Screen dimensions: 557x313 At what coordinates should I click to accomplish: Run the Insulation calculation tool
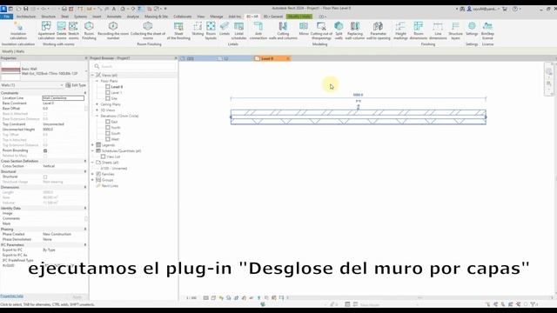coord(18,30)
